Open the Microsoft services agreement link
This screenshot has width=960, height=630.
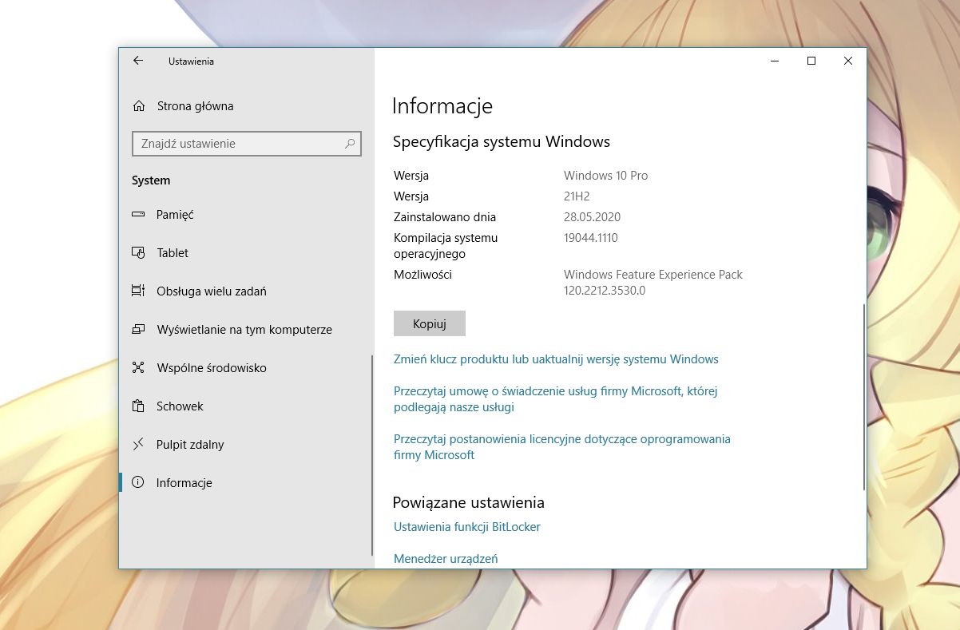(x=556, y=399)
